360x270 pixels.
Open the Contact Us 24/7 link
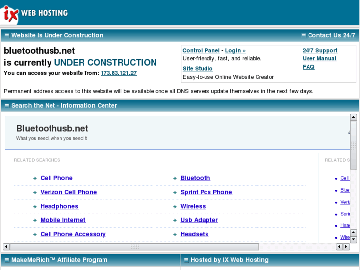[x=332, y=35]
